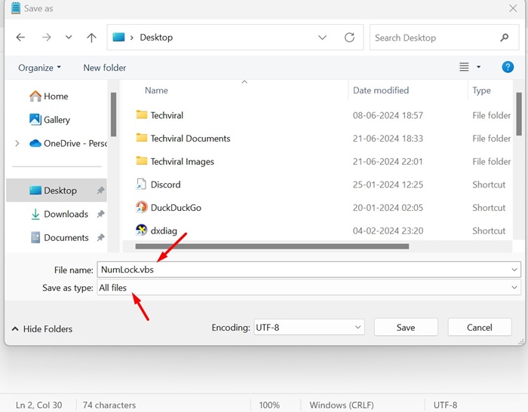Click the Cancel button
The width and height of the screenshot is (528, 412).
pos(479,328)
